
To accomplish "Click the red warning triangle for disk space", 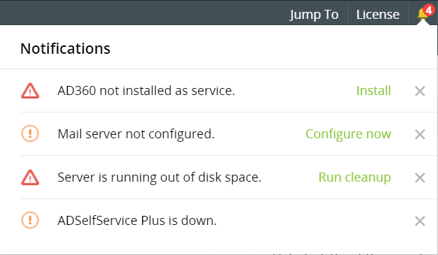I will coord(30,177).
